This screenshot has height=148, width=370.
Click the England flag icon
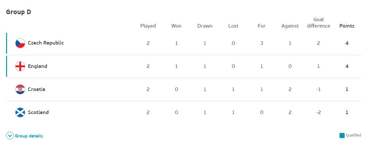click(x=20, y=66)
